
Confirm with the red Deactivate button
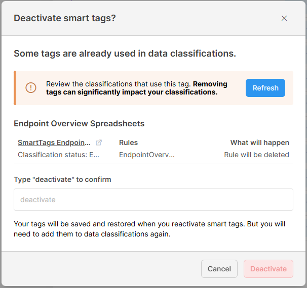pos(268,269)
